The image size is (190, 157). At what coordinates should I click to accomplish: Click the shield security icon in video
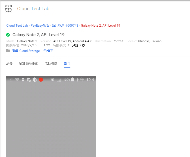pyautogui.click(x=35, y=80)
